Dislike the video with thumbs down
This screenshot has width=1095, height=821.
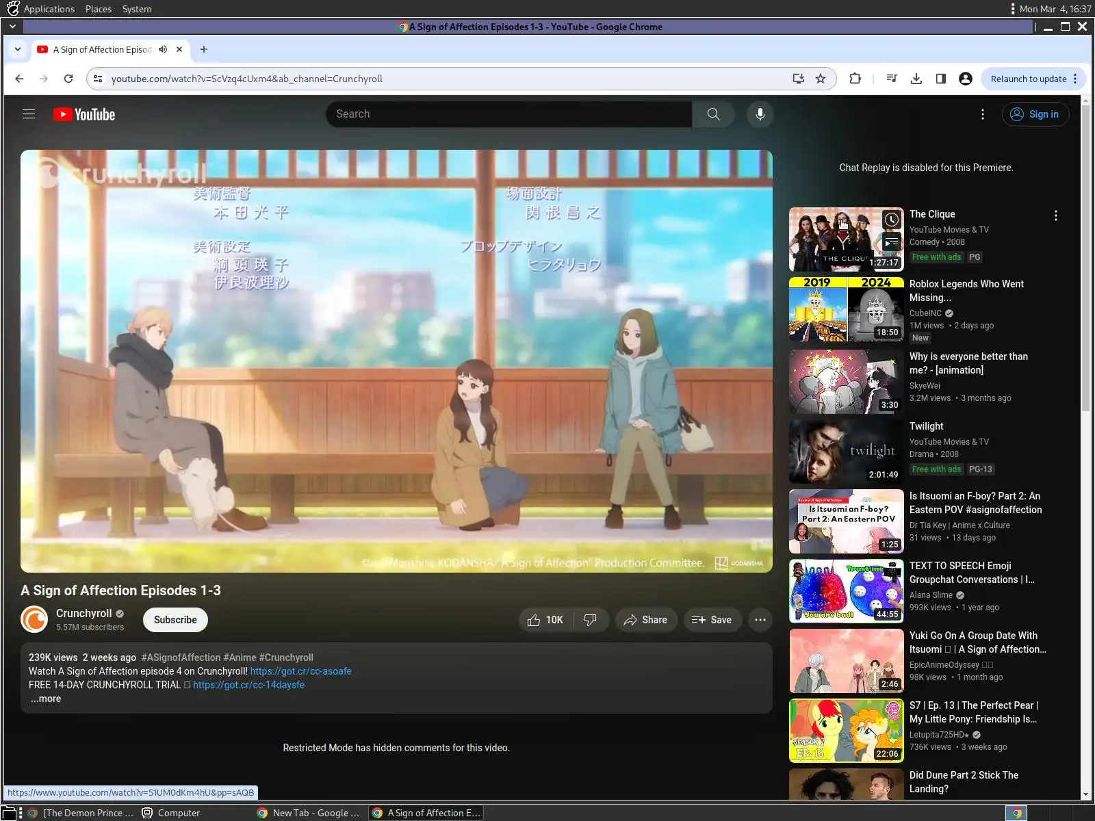[590, 620]
